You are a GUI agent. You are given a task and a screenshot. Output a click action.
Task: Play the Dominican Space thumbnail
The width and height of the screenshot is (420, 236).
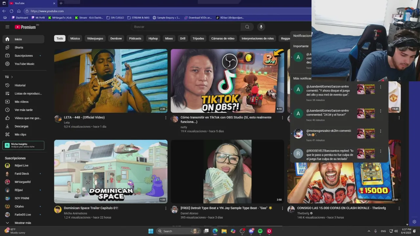point(111,171)
